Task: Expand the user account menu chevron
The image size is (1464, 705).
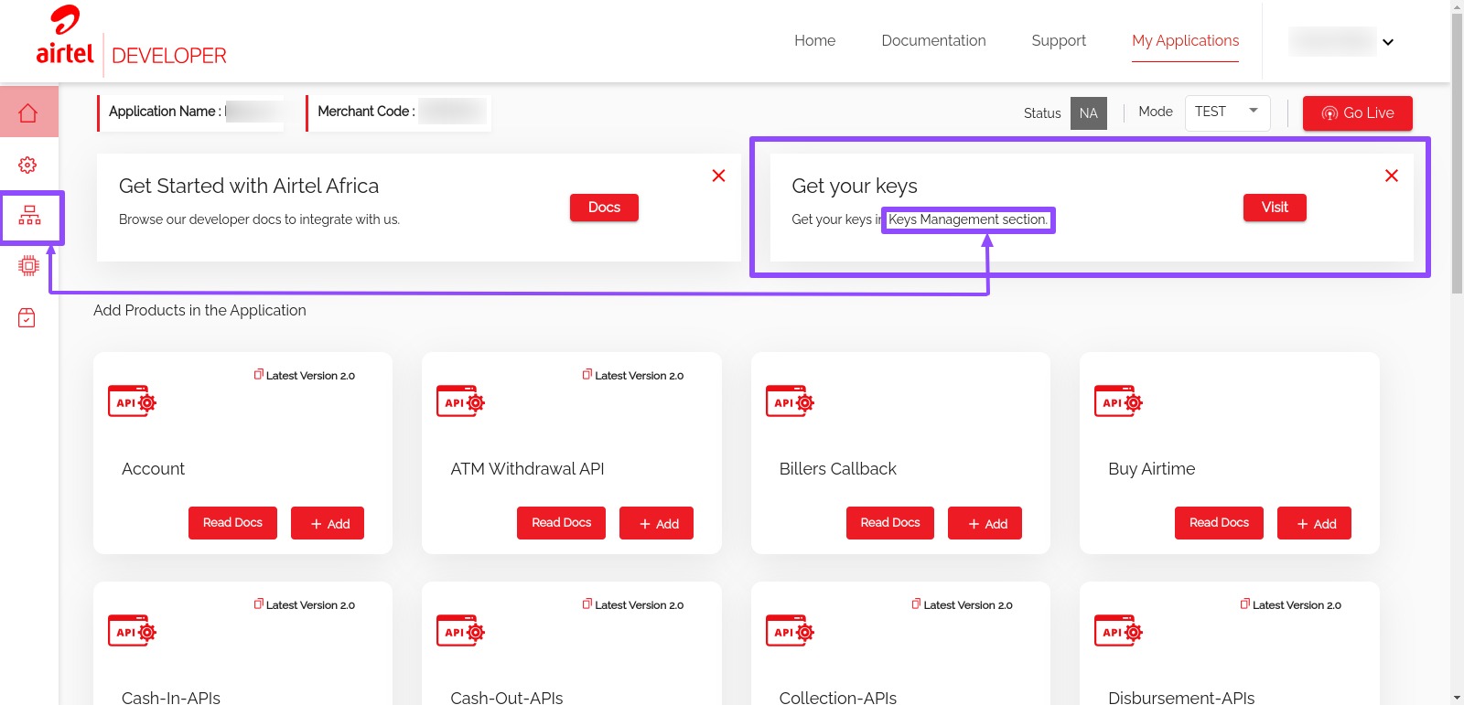Action: pyautogui.click(x=1387, y=42)
